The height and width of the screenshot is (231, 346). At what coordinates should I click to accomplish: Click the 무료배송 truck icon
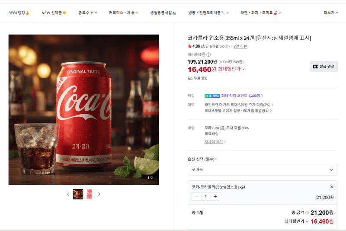coord(190,78)
